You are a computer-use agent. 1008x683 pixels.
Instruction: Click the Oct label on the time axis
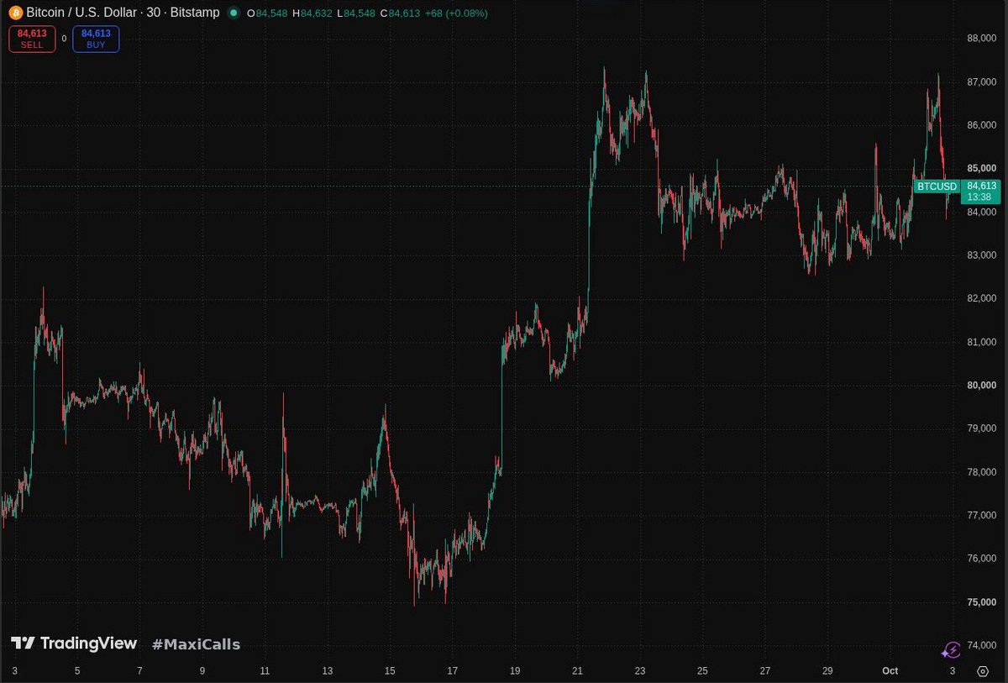[890, 670]
